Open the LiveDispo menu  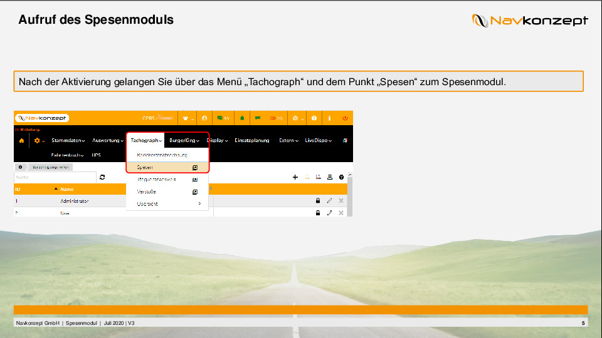tap(319, 141)
